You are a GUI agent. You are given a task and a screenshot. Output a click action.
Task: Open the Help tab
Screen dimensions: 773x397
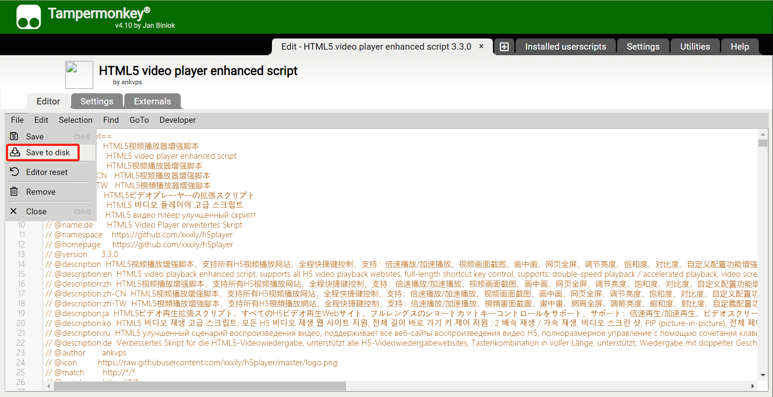tap(740, 47)
